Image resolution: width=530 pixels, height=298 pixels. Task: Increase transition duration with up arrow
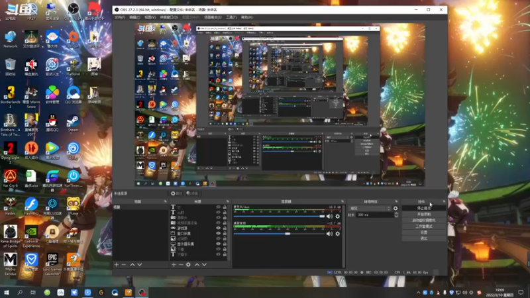tap(396, 213)
